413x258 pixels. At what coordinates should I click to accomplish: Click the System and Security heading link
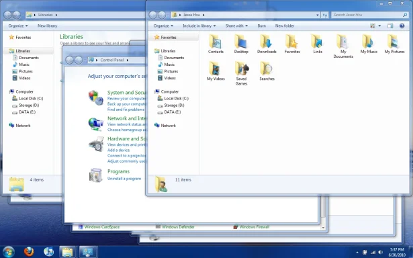(x=126, y=93)
